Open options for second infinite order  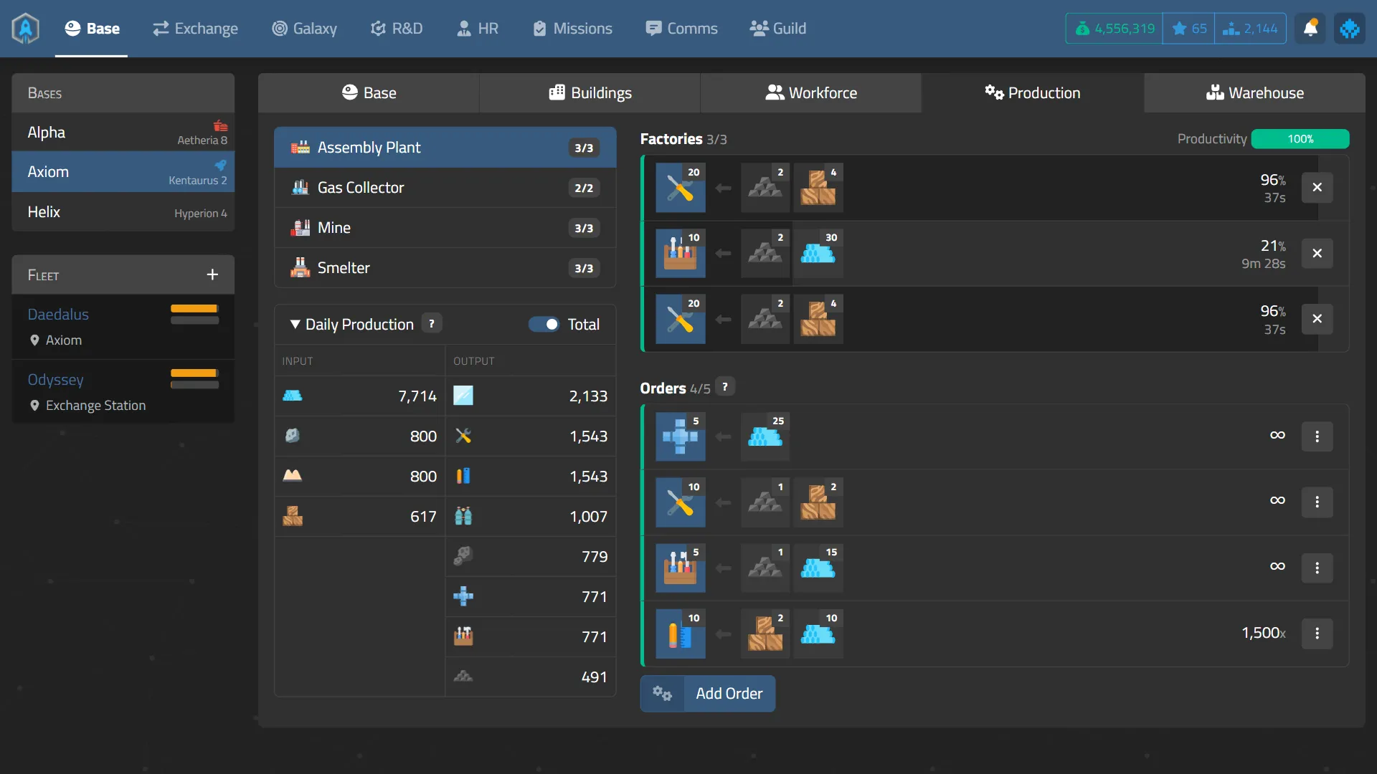(1317, 502)
